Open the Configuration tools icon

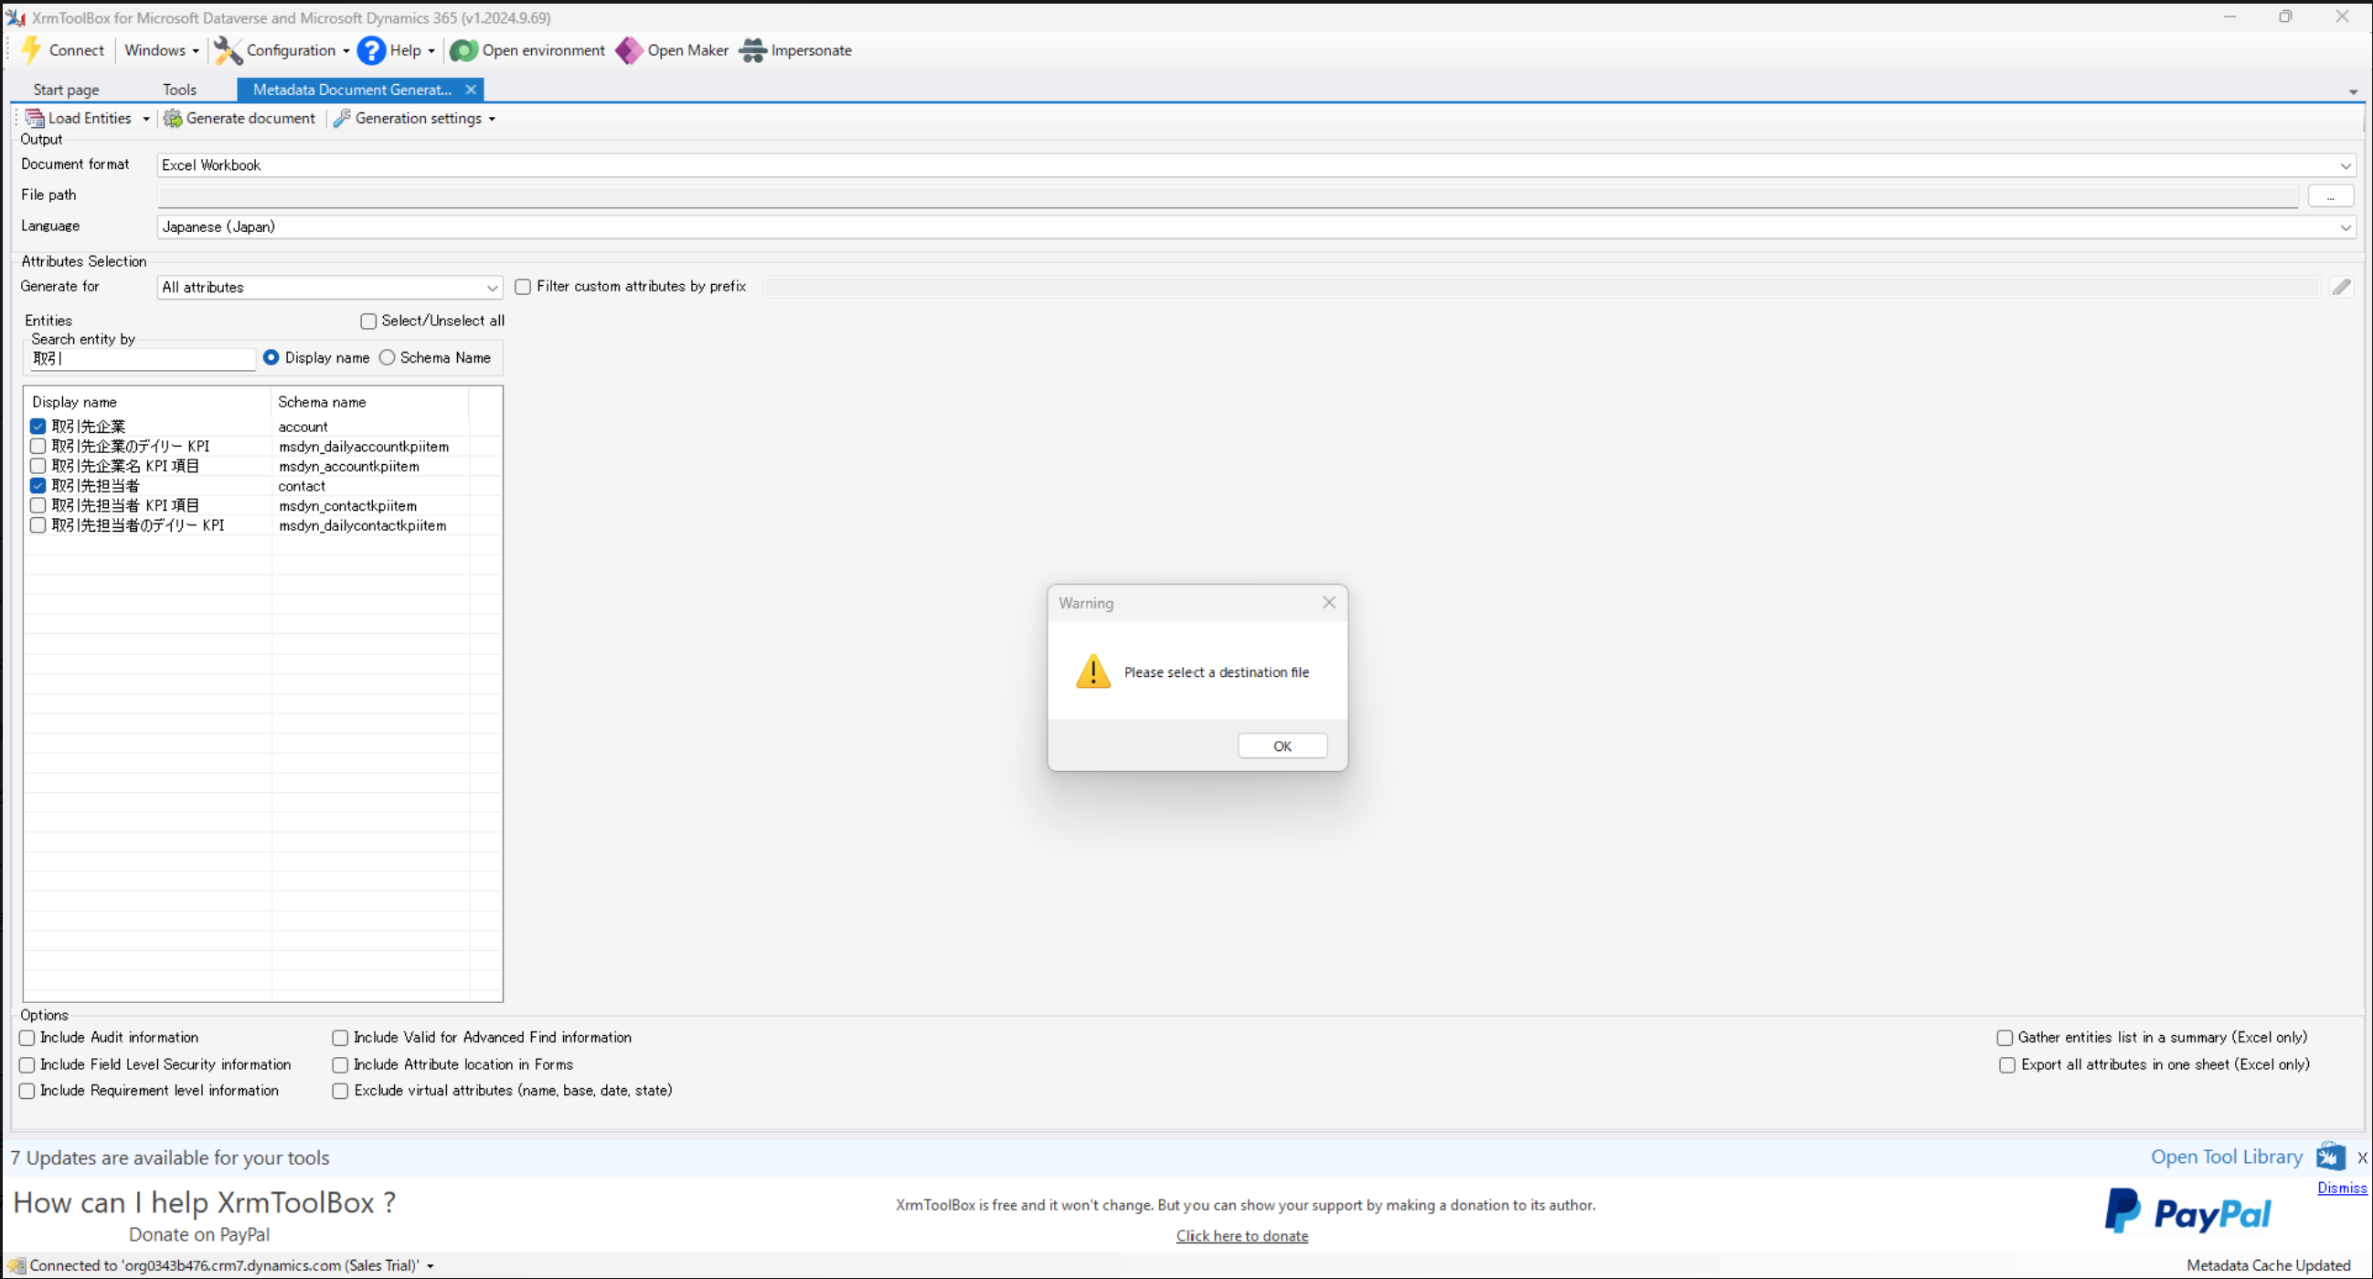pyautogui.click(x=228, y=50)
